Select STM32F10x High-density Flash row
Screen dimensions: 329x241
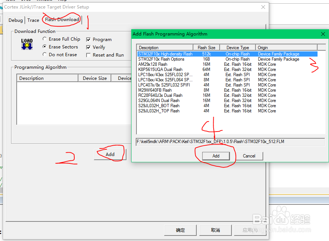pos(227,54)
